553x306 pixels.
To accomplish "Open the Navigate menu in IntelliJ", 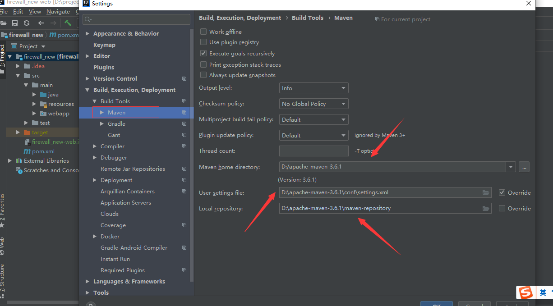I will pos(58,11).
